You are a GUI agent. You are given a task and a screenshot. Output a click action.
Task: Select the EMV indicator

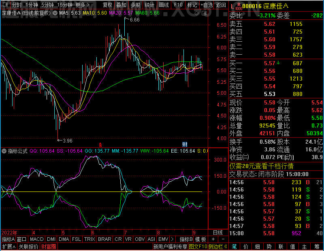pos(163,239)
